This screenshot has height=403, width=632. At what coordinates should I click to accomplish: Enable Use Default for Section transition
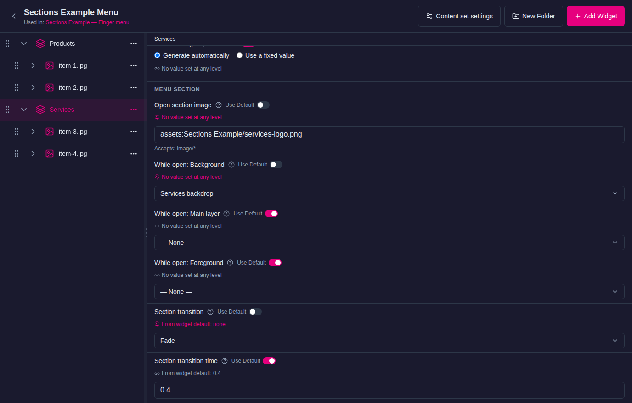click(255, 312)
